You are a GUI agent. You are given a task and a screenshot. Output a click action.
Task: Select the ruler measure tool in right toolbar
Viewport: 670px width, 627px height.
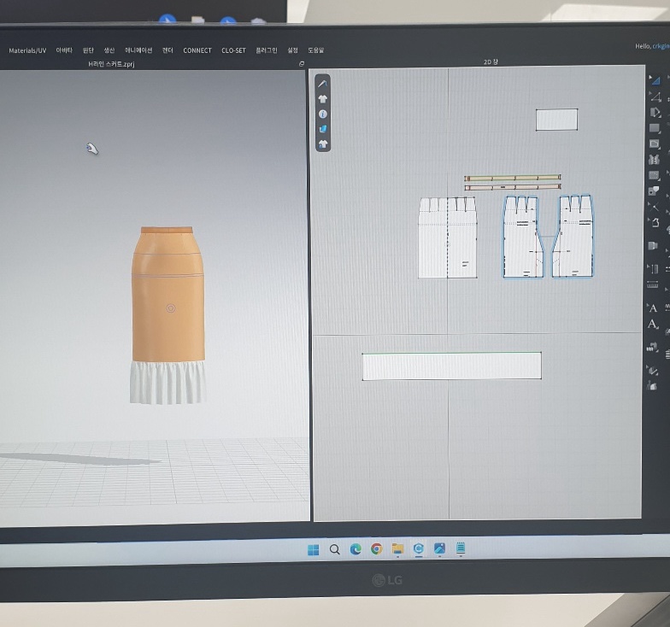click(x=653, y=284)
